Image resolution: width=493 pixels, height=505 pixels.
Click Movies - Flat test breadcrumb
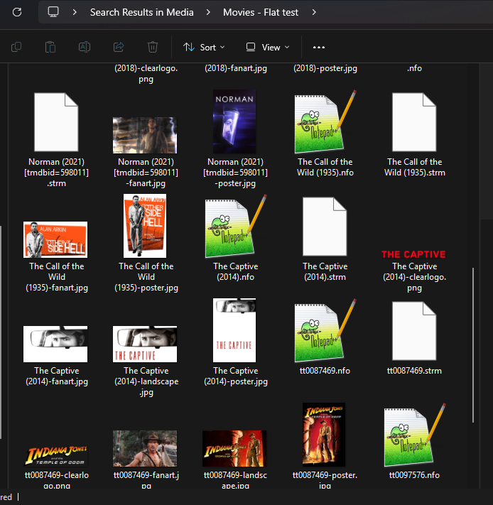pyautogui.click(x=261, y=13)
